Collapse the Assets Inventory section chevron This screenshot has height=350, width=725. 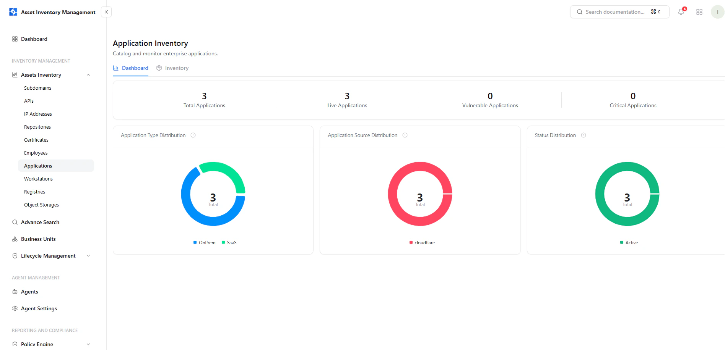tap(88, 75)
